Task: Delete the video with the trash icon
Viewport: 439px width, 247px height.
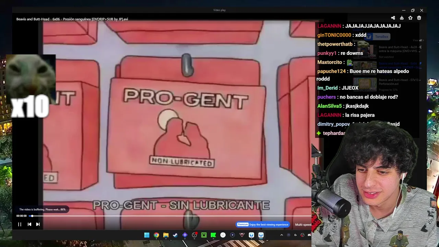Action: (x=419, y=18)
